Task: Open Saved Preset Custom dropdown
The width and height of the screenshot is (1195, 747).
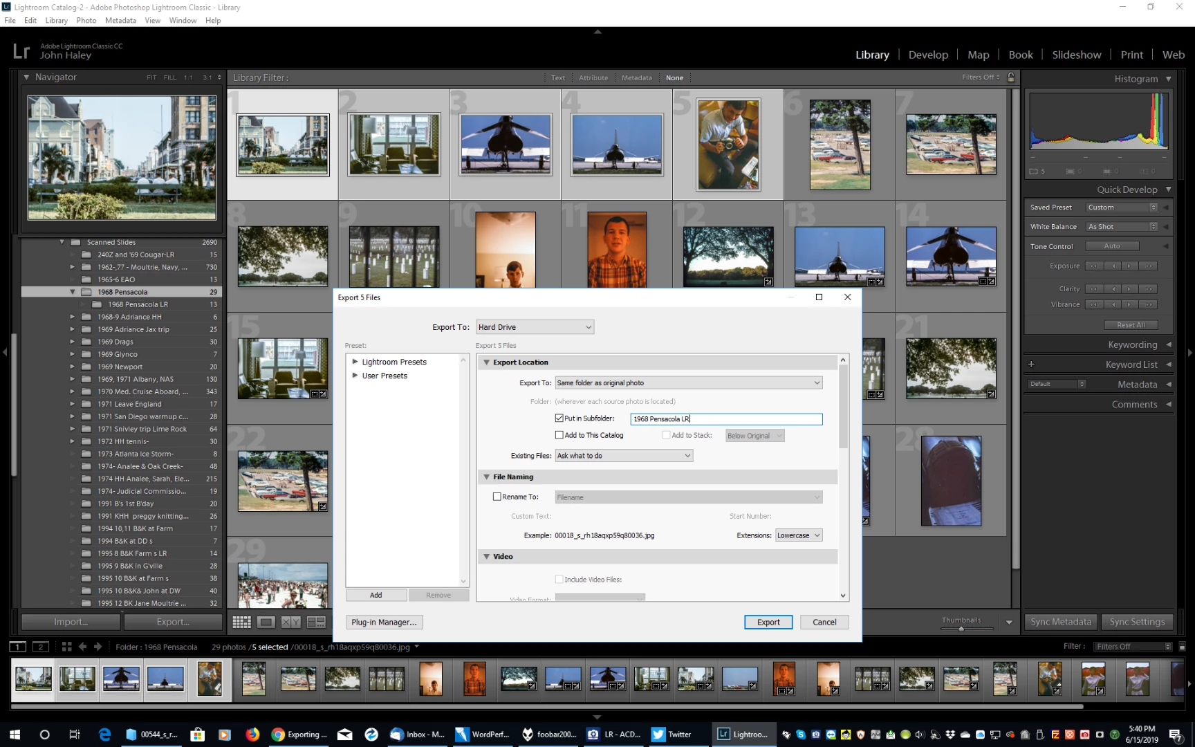Action: coord(1122,207)
